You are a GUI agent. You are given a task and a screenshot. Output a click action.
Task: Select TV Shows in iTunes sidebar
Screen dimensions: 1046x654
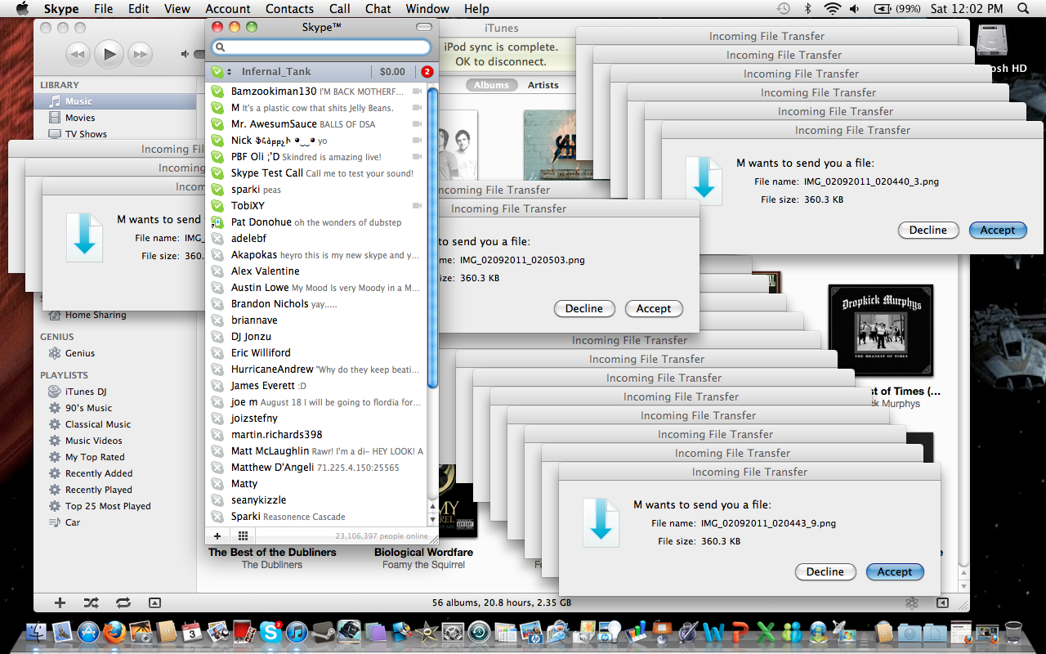[115, 134]
